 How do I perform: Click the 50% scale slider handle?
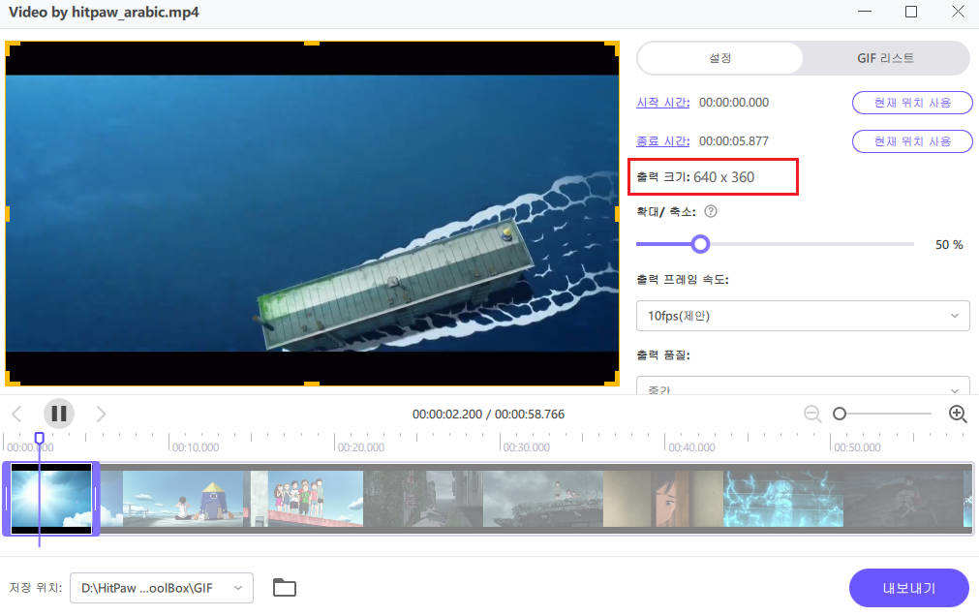coord(700,244)
